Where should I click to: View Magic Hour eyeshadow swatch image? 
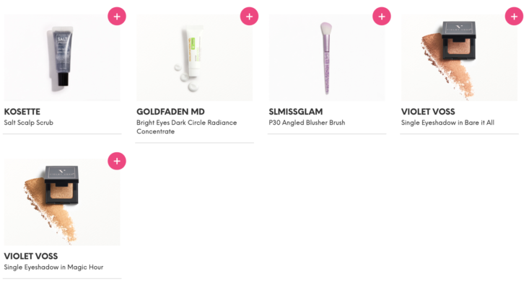[62, 202]
